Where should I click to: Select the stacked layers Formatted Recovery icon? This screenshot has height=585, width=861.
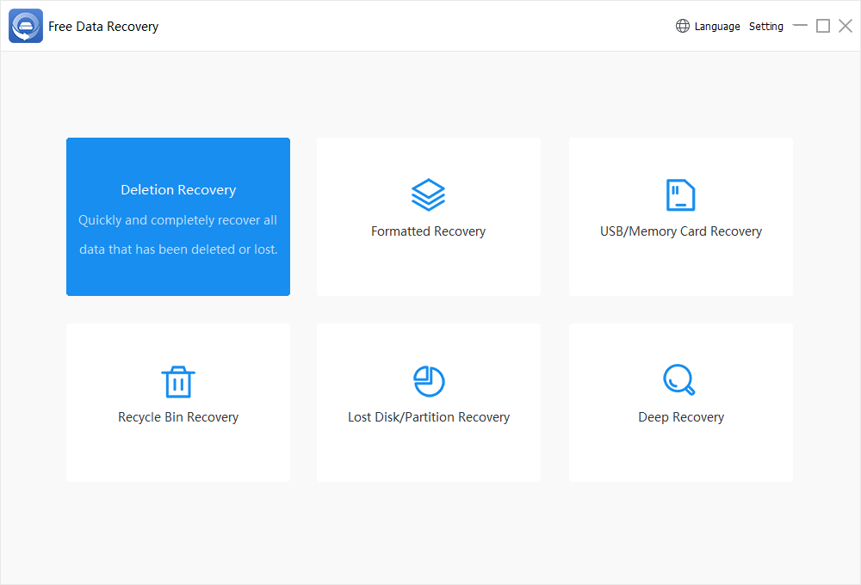(x=428, y=195)
